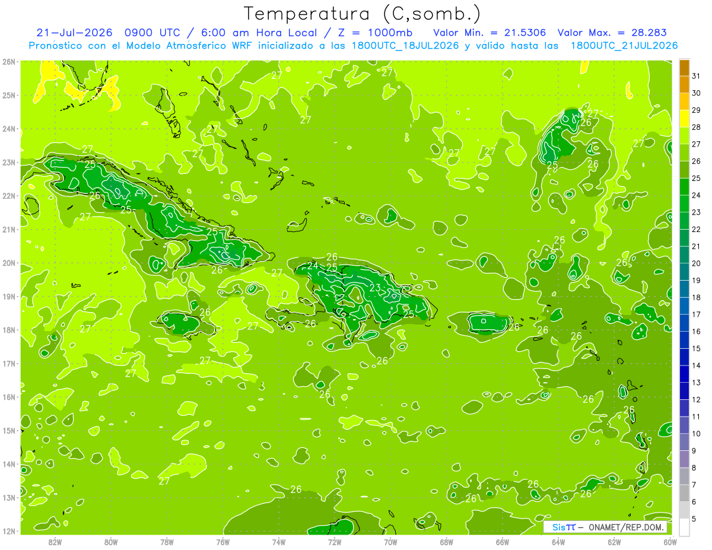
Task: Click the longitude label "80W"
Action: point(111,542)
